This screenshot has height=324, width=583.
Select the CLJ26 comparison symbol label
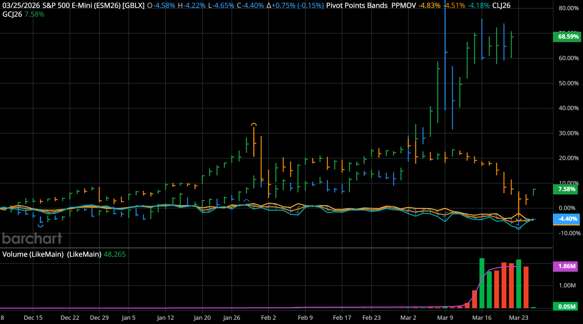point(501,6)
